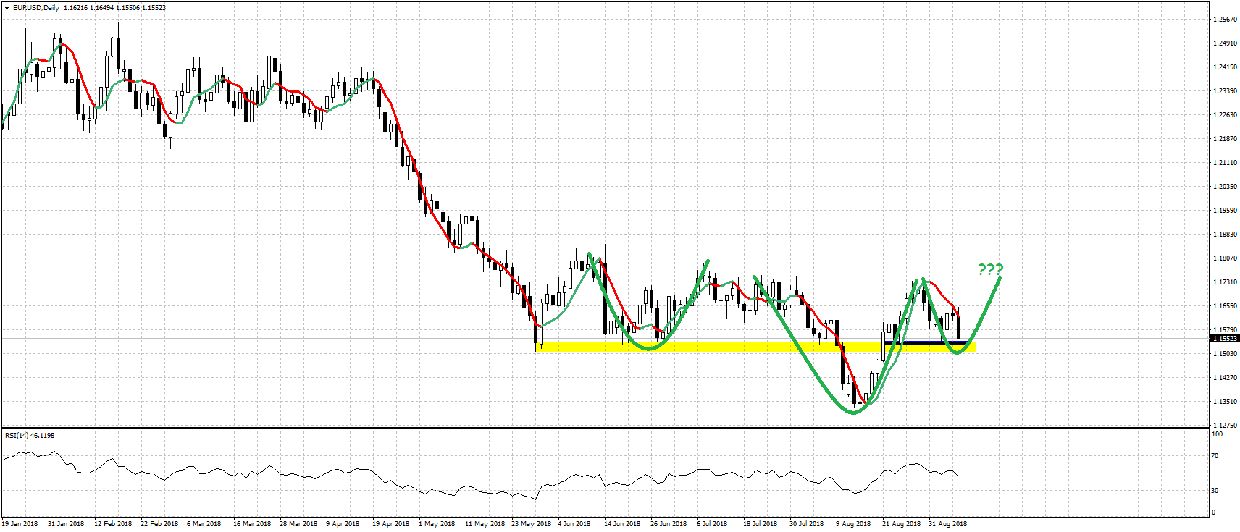The height and width of the screenshot is (532, 1240).
Task: Click the 1.19590 price axis label
Action: [x=1225, y=211]
